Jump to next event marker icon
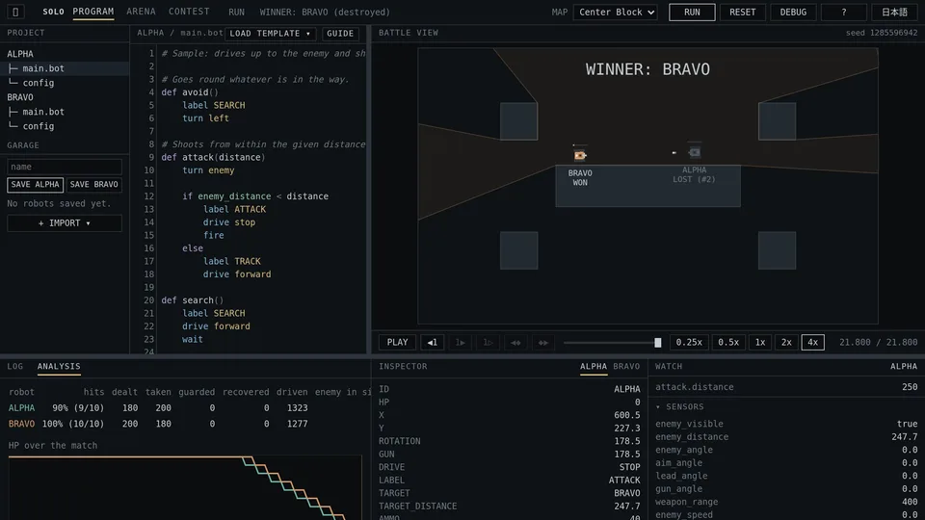Viewport: 925px width, 520px height. click(x=543, y=342)
